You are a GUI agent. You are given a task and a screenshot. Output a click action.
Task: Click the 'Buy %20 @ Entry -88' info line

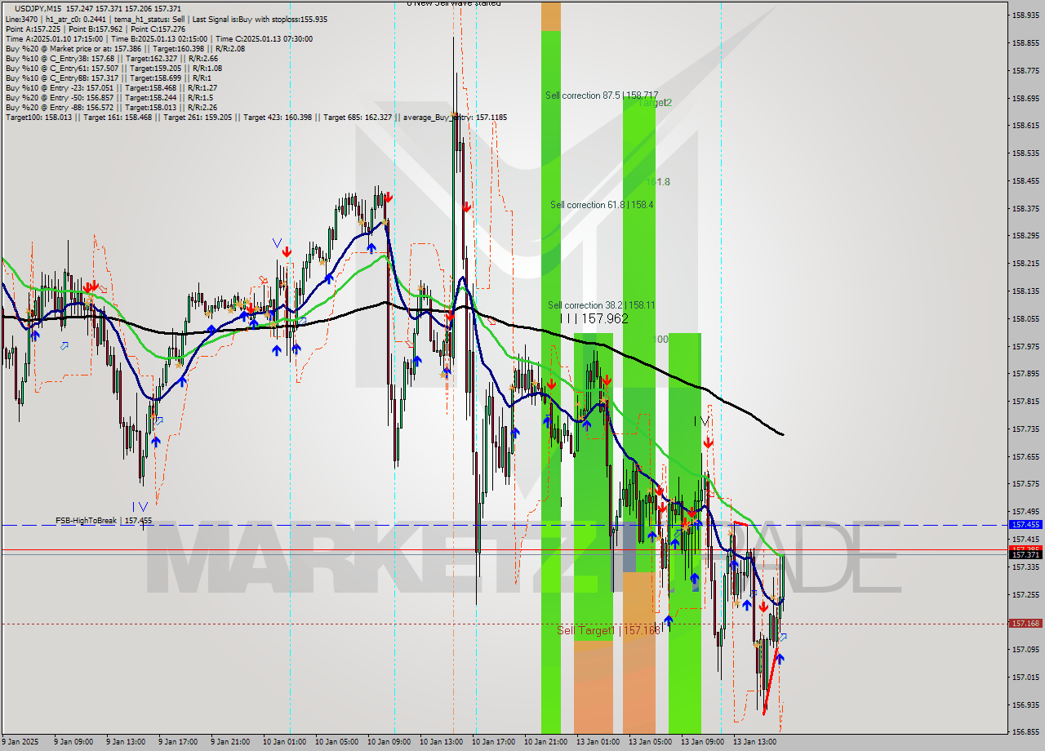(111, 107)
